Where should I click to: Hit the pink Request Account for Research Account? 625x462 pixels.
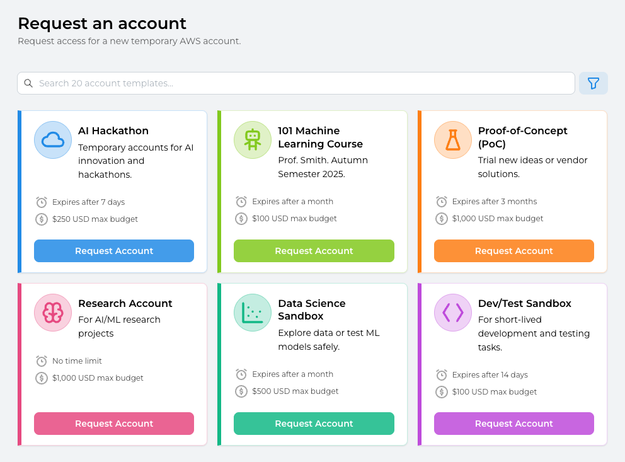114,424
